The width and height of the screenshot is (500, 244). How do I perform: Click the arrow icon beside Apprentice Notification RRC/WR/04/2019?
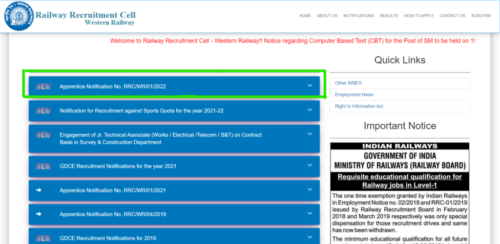(39, 214)
